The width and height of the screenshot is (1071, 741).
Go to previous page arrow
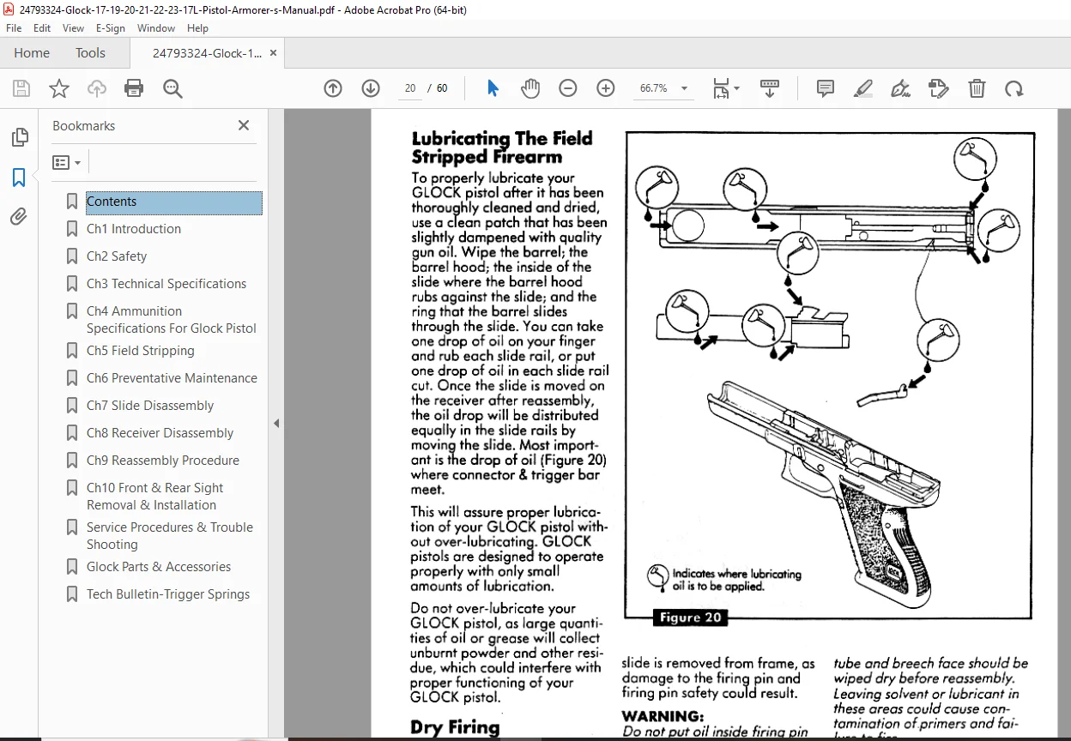pyautogui.click(x=333, y=88)
